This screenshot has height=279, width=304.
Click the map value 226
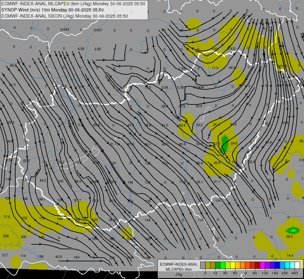point(6,236)
